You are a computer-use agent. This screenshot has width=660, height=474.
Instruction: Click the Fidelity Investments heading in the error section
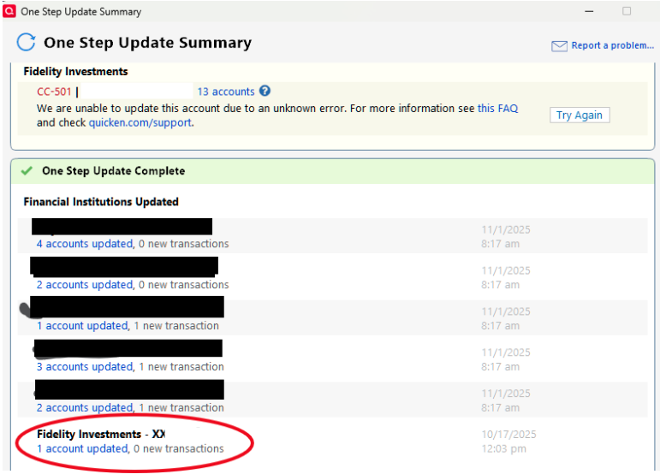pyautogui.click(x=75, y=71)
